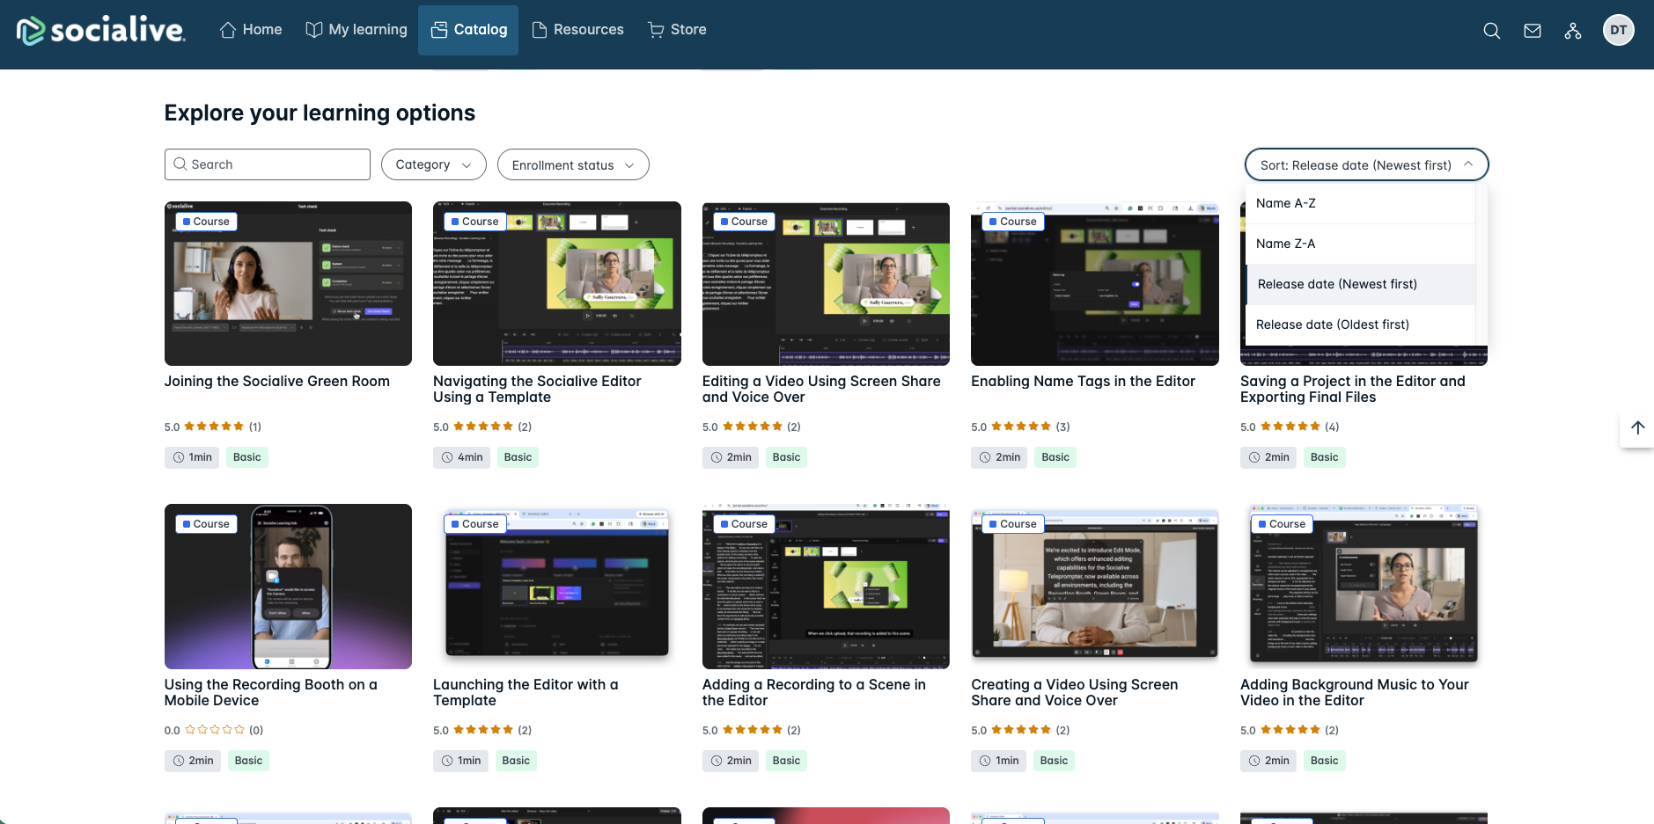Click Adding Background Music to Your Video title

(1355, 693)
